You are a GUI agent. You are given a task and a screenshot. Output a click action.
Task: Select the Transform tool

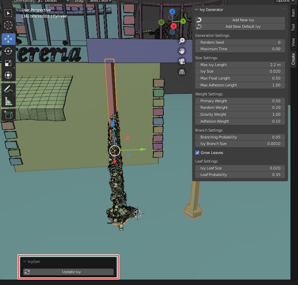(8, 75)
